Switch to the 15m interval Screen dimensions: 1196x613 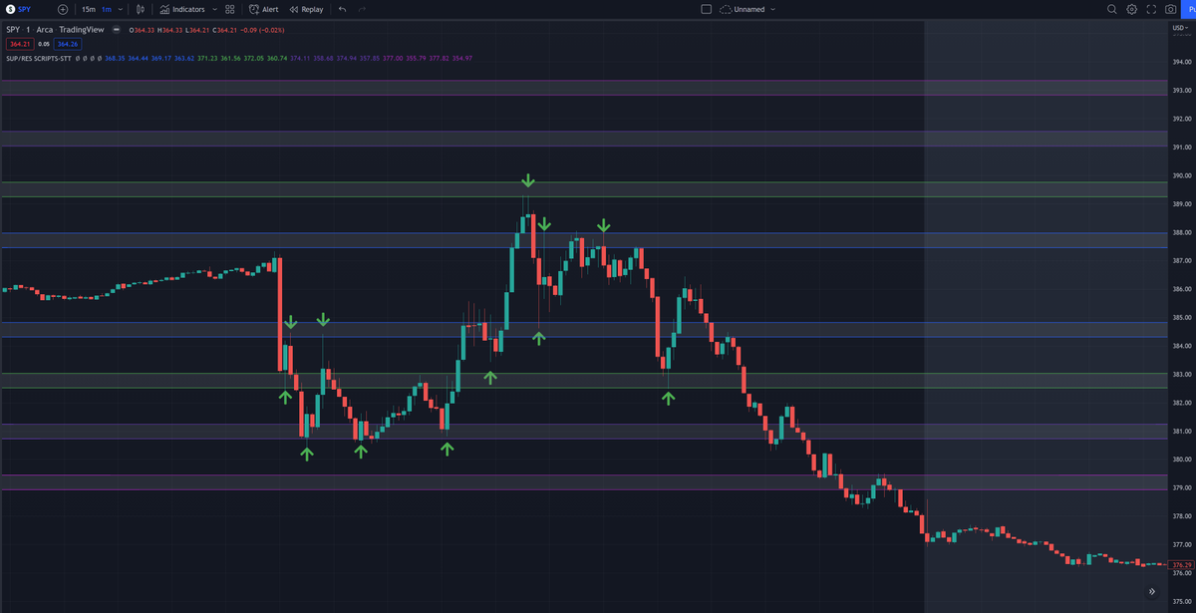pos(89,9)
